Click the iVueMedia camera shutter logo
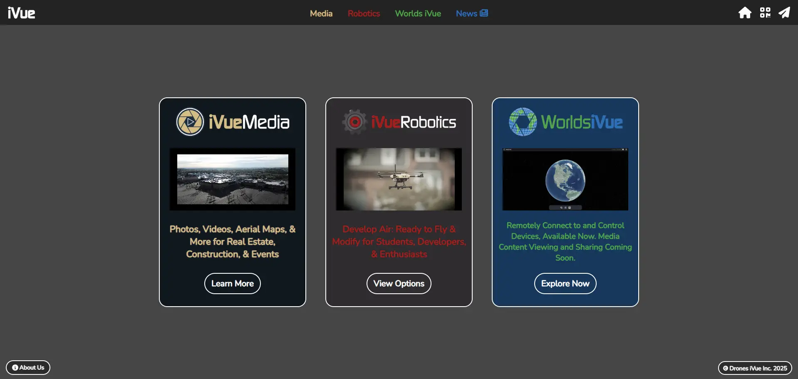This screenshot has width=798, height=379. click(190, 122)
